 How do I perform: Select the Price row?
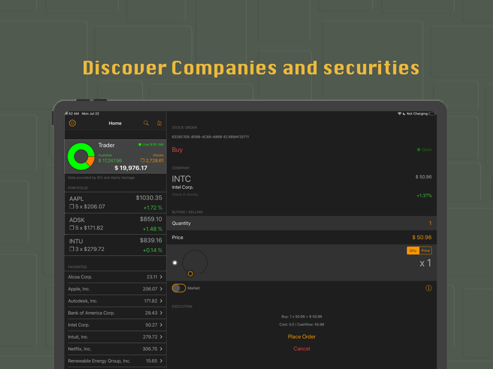pyautogui.click(x=301, y=238)
